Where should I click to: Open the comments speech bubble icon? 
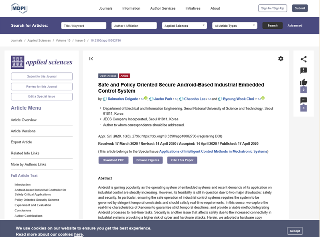click(304, 100)
